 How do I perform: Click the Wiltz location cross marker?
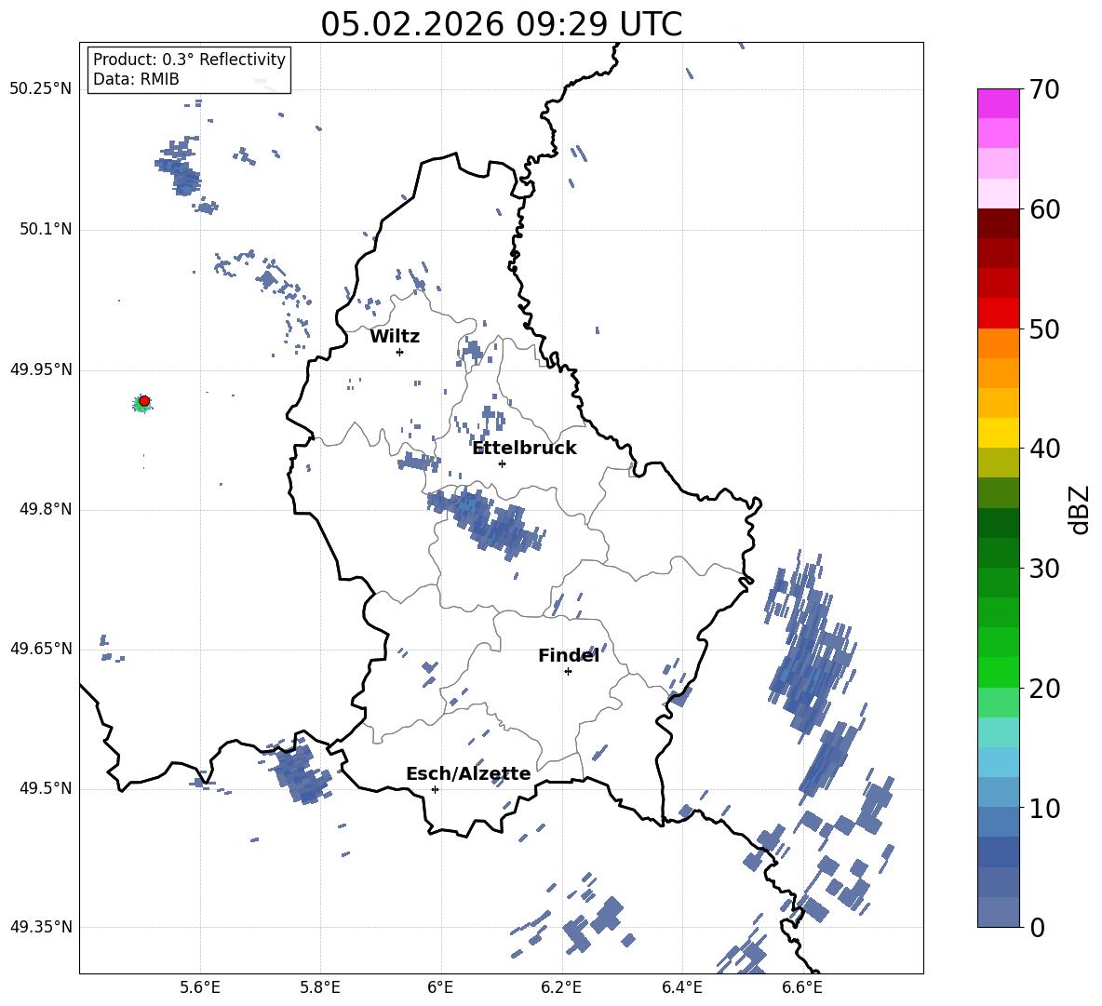(400, 352)
